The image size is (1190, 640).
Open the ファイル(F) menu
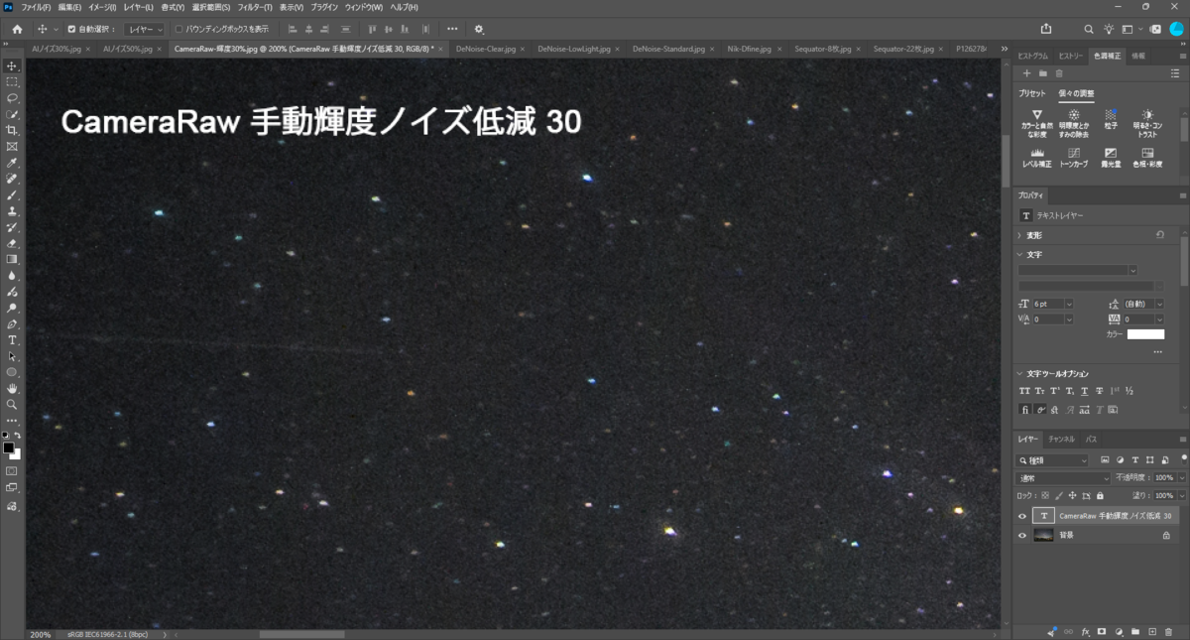pos(36,7)
